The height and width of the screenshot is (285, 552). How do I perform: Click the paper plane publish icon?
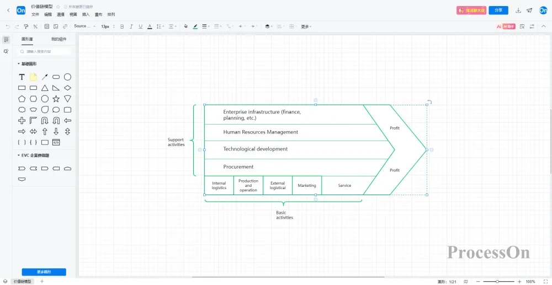529,10
